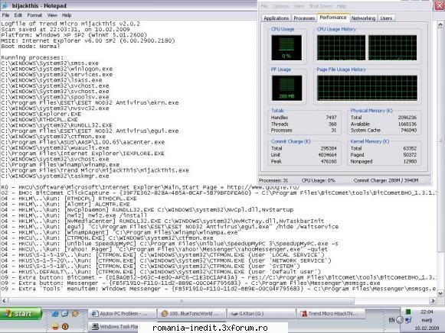Click the line with winamp.exe path
The height and width of the screenshot is (333, 445).
point(61,165)
